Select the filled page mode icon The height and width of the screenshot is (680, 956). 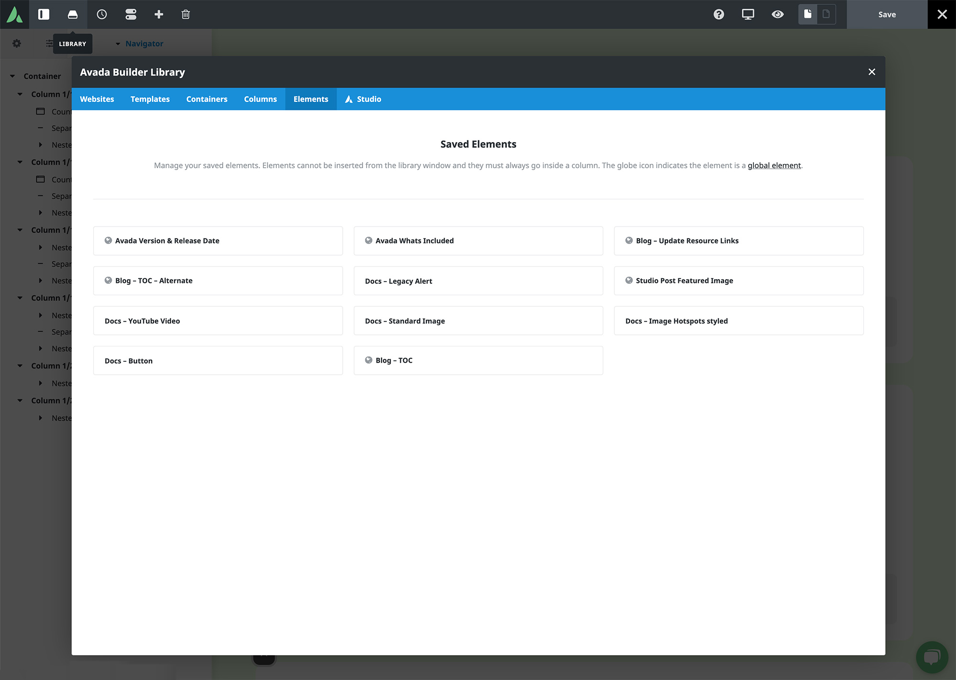point(808,14)
